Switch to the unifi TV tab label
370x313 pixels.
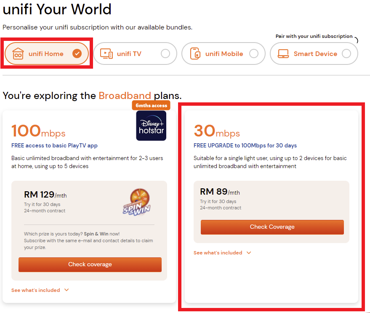129,54
